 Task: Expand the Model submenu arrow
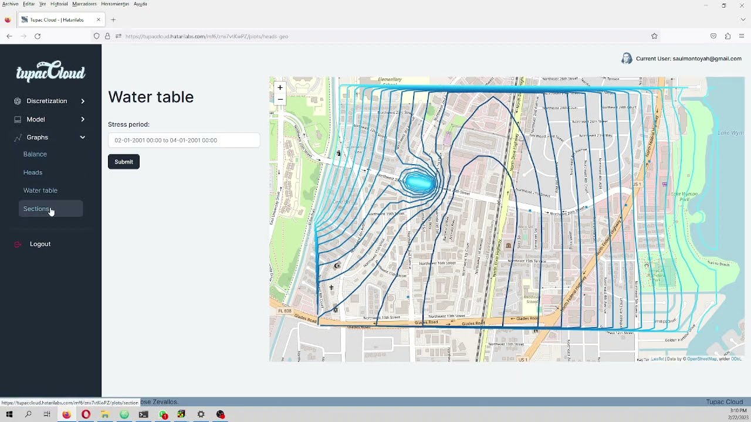tap(83, 119)
